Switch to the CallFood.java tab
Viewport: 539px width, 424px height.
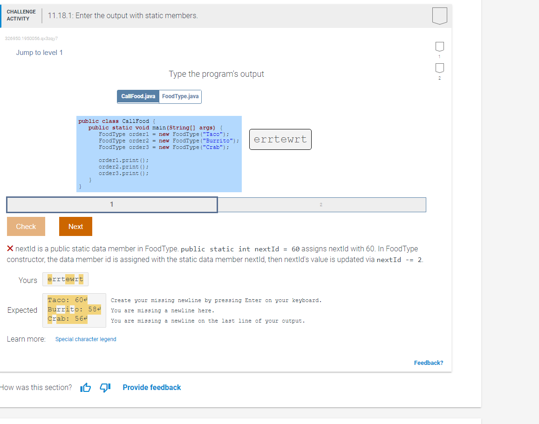point(138,96)
